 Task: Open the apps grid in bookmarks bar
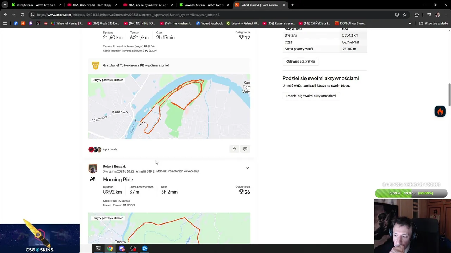point(5,23)
